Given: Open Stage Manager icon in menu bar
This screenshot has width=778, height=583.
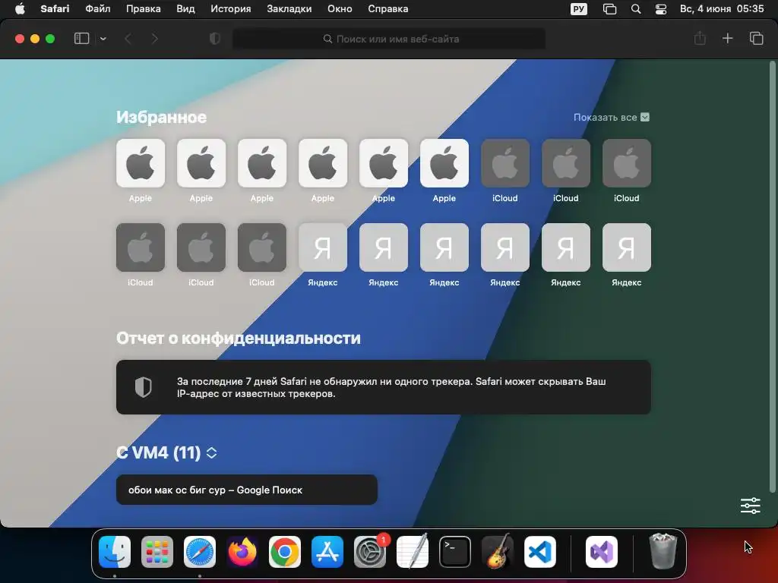Looking at the screenshot, I should click(610, 9).
